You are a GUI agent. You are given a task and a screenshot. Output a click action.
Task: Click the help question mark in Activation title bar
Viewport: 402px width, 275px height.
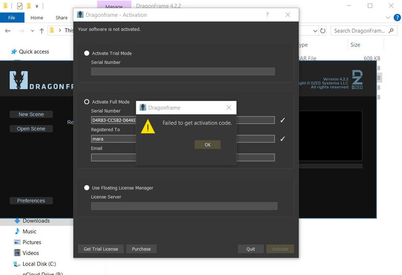267,15
